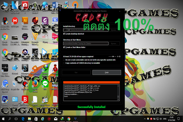Open the install drive letter dropdown

[x=66, y=30]
